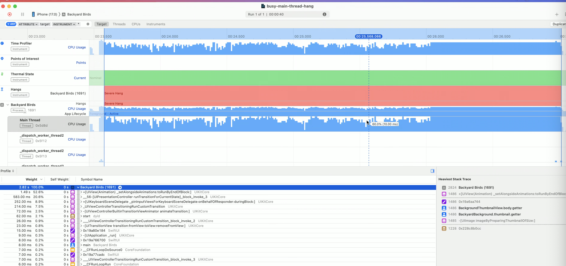Image resolution: width=566 pixels, height=266 pixels.
Task: Click the Points of Interest pin icon
Action: tap(2, 58)
